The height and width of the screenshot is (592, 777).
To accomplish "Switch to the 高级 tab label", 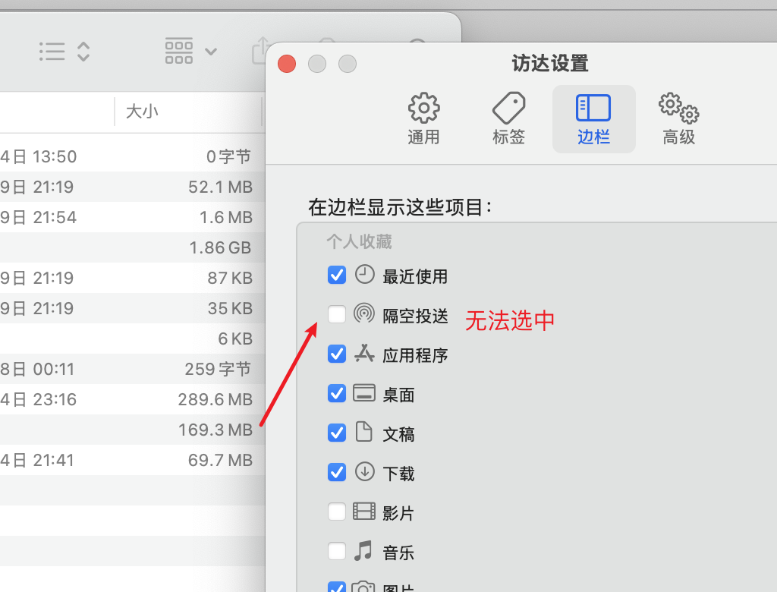I will point(678,137).
